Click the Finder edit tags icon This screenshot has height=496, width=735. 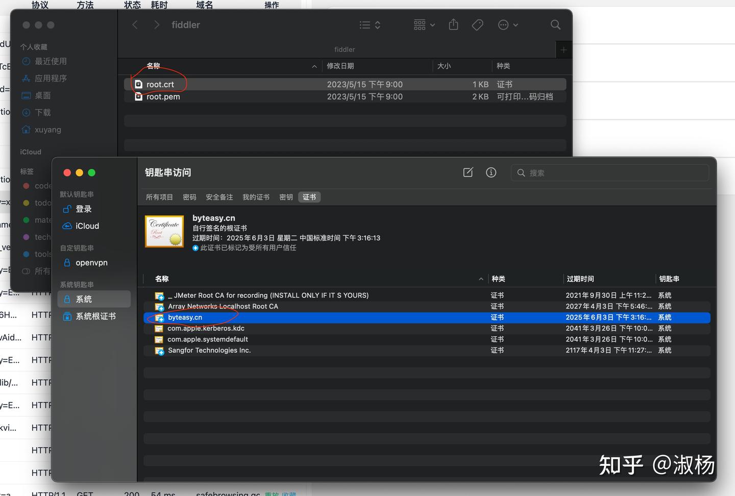click(478, 24)
